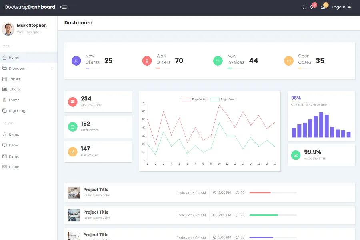Click the red Work Orders icon
The image size is (360, 240).
(147, 61)
